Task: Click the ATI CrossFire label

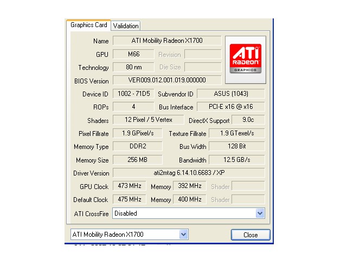Action: [92, 214]
